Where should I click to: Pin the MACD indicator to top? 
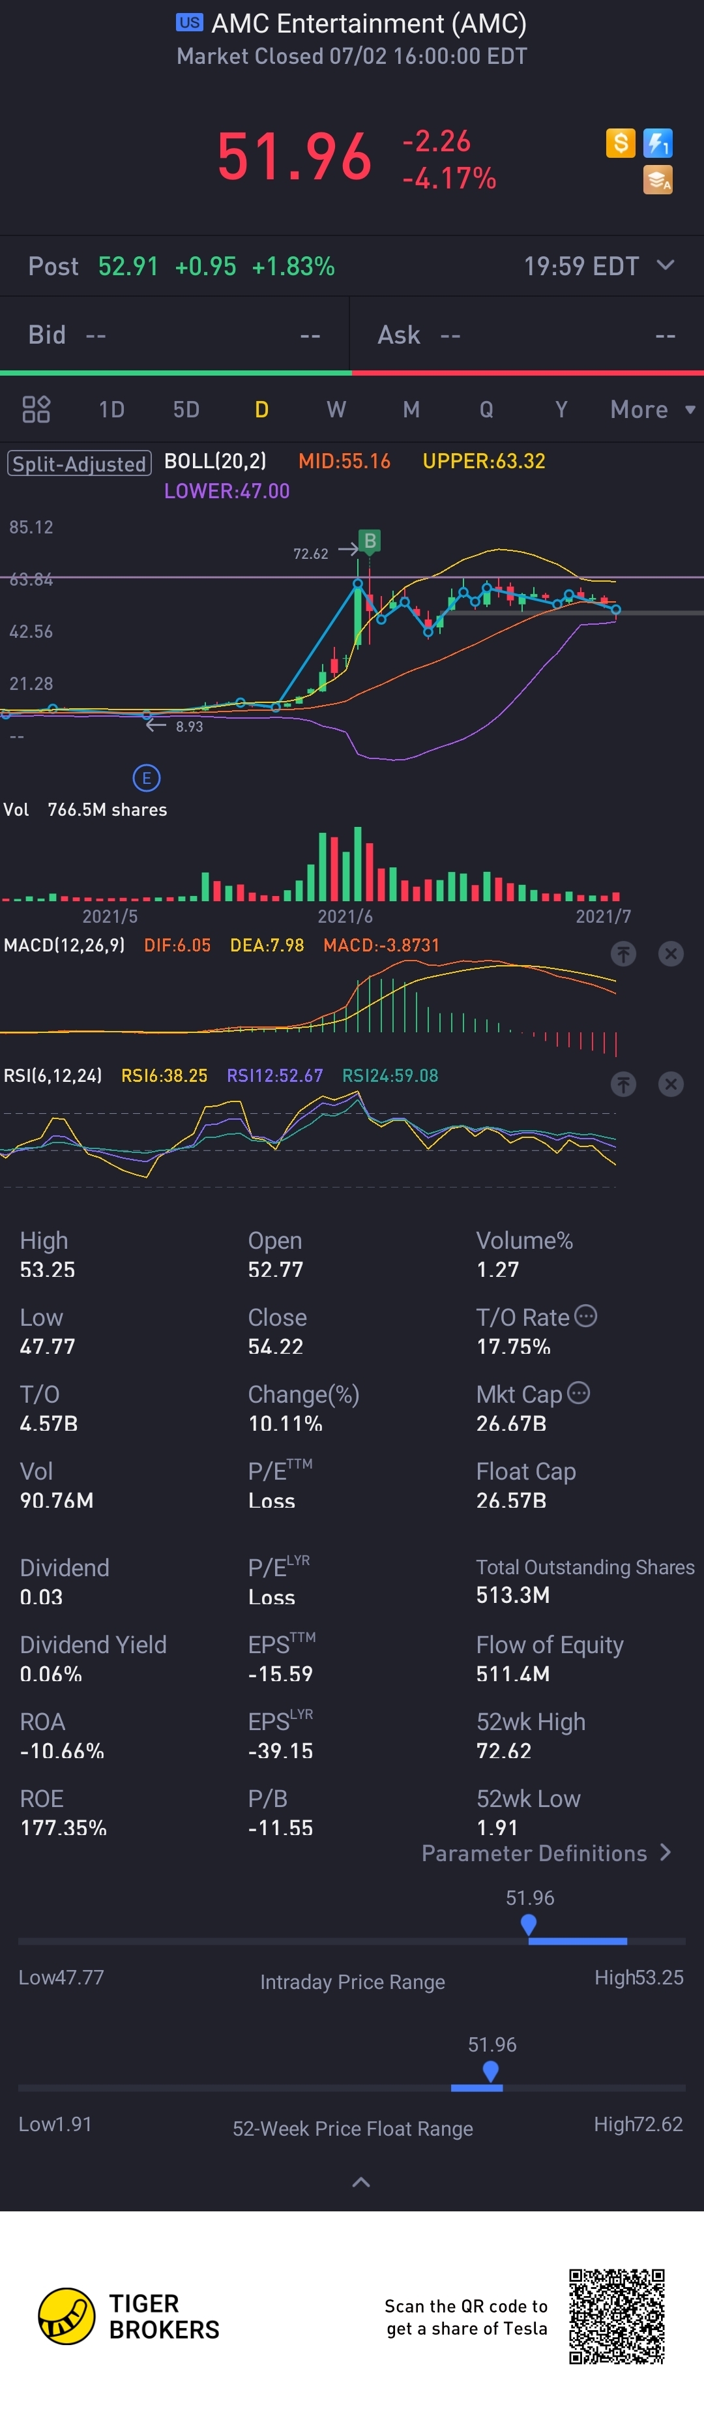[x=623, y=954]
